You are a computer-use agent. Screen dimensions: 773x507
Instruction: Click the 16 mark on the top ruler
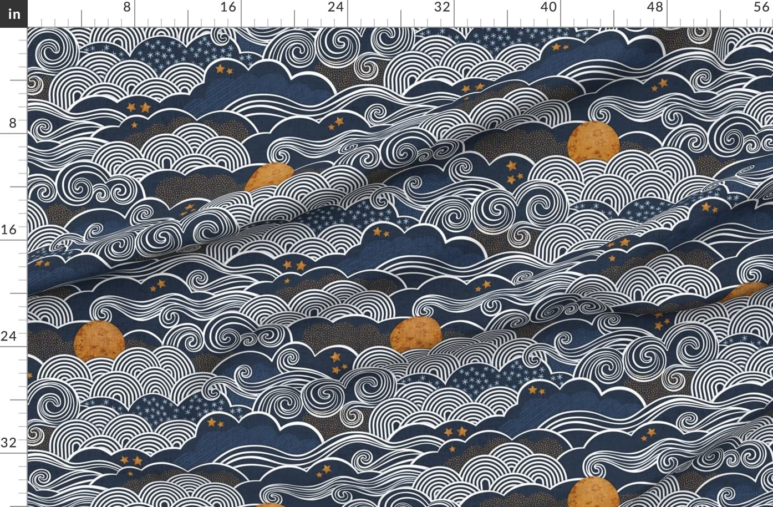(228, 7)
